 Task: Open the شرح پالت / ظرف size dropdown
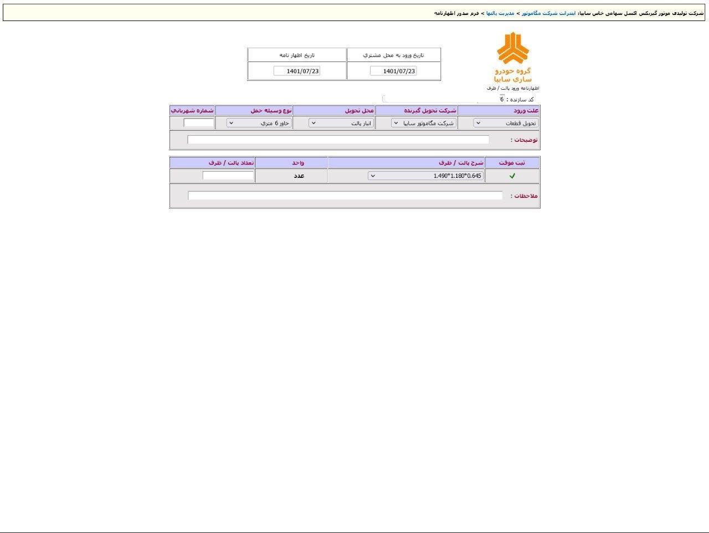[x=425, y=176]
